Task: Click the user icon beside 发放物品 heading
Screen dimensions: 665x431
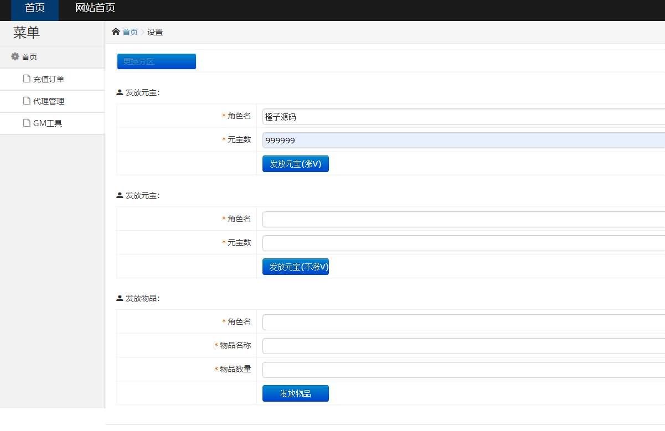Action: click(120, 298)
